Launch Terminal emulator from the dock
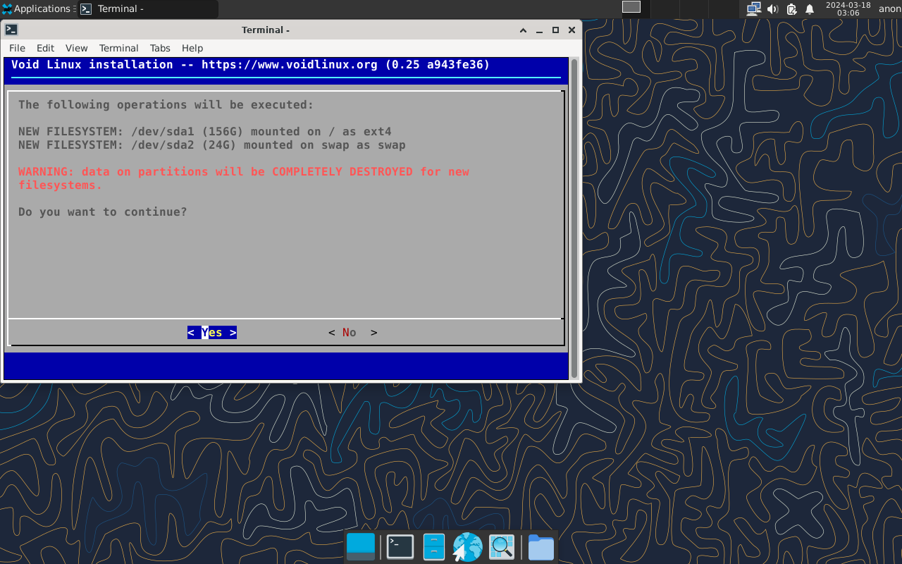Screen dimensions: 902x564 coord(400,547)
